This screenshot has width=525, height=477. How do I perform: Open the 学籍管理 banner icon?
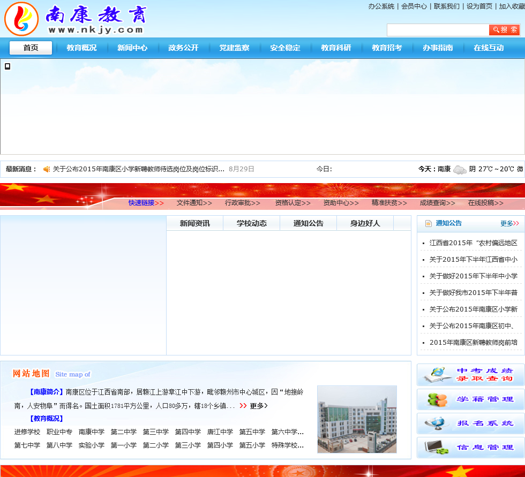point(470,399)
